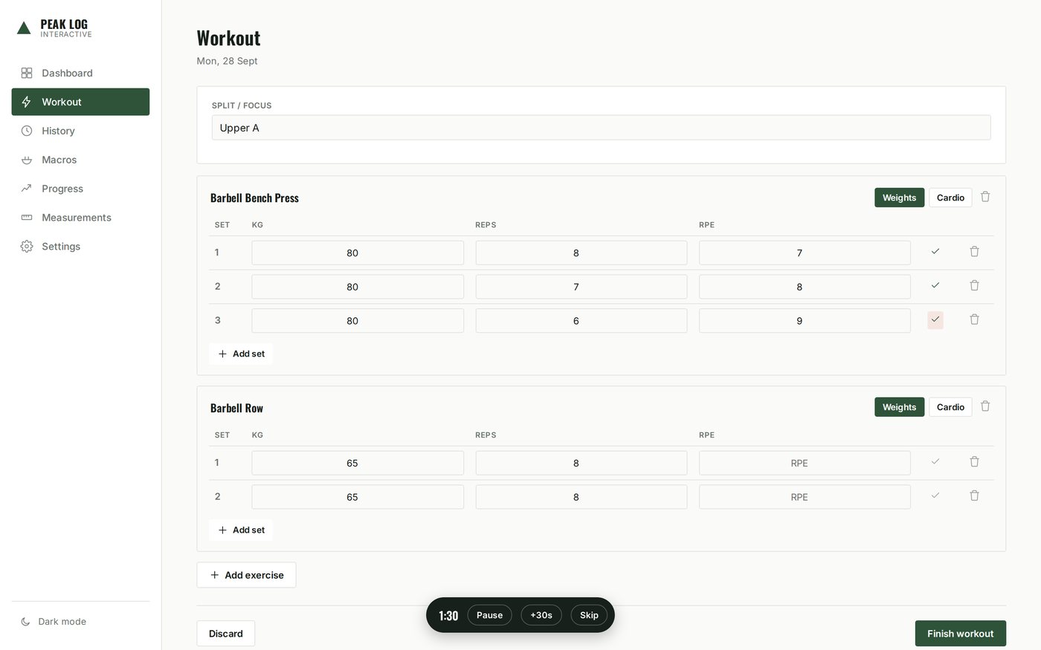Open the Macros section
The width and height of the screenshot is (1041, 650).
[x=80, y=160]
